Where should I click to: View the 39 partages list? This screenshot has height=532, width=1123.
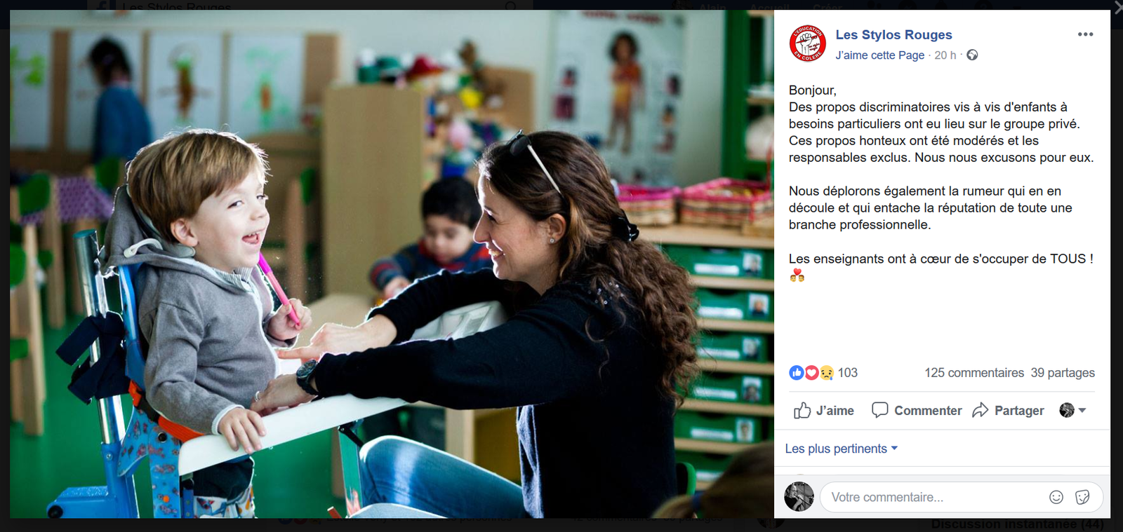pos(1063,373)
